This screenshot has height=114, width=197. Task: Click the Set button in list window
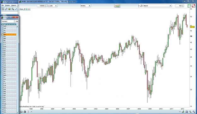click(17, 21)
